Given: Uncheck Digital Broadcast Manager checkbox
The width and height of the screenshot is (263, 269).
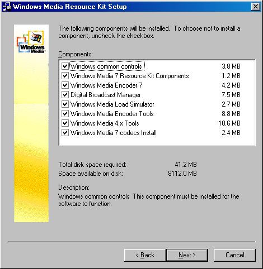Looking at the screenshot, I should coord(65,95).
